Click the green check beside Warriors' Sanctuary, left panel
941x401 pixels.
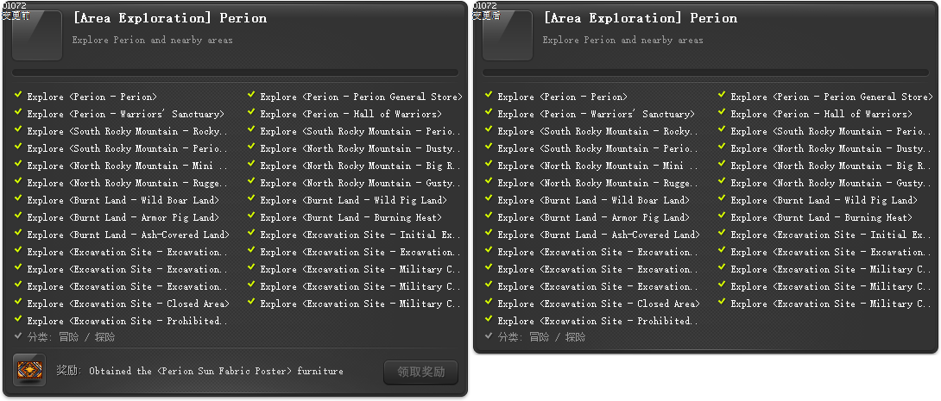(19, 113)
